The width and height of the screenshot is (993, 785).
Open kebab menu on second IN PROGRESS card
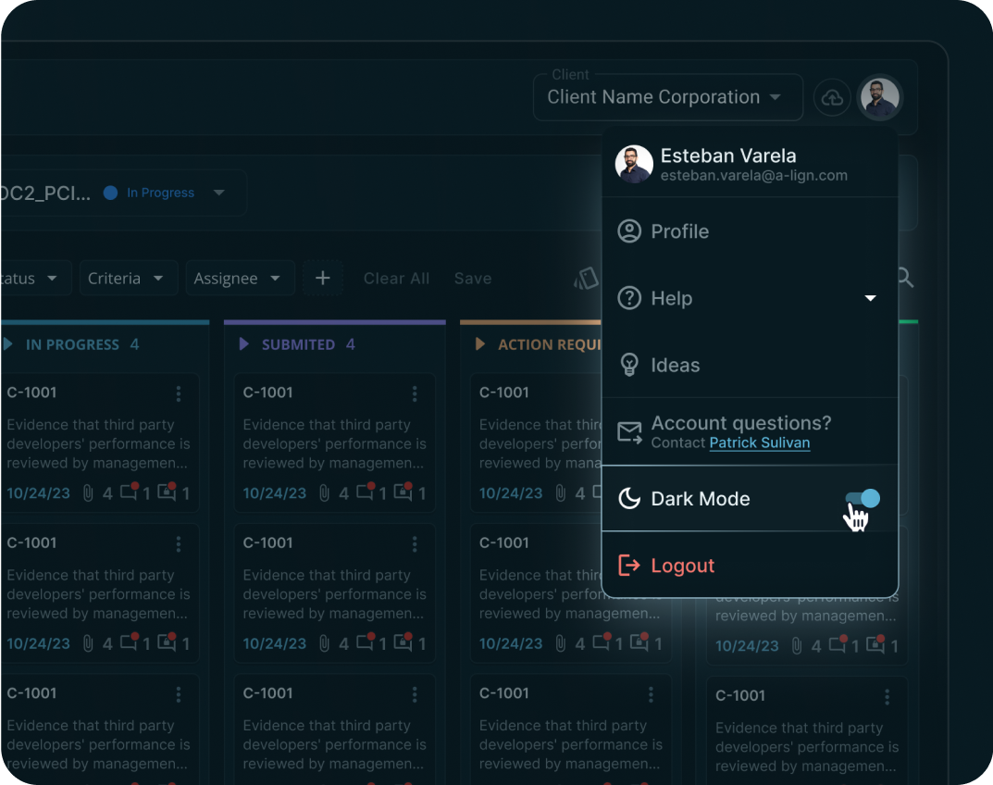tap(179, 543)
